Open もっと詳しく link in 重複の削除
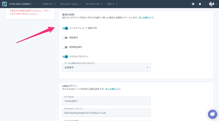 [145, 18]
